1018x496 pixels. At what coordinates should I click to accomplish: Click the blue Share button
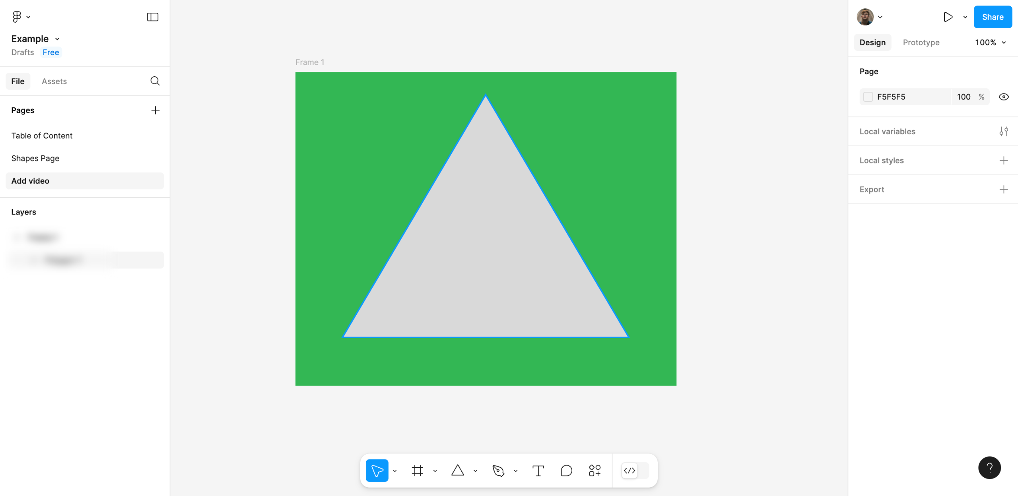[993, 17]
